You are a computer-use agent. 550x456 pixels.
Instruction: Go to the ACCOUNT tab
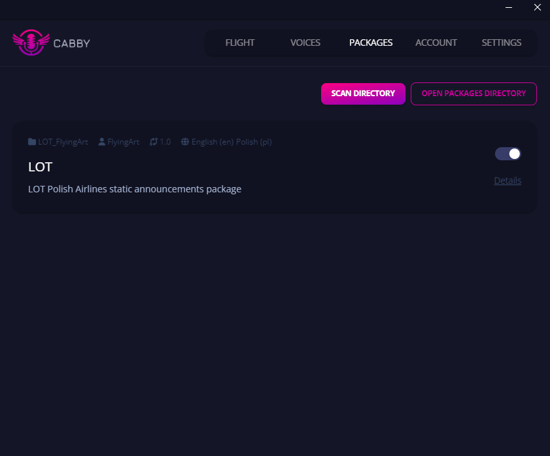click(x=436, y=43)
